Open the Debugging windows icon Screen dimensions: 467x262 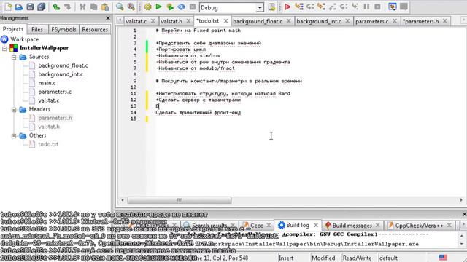coord(393,7)
